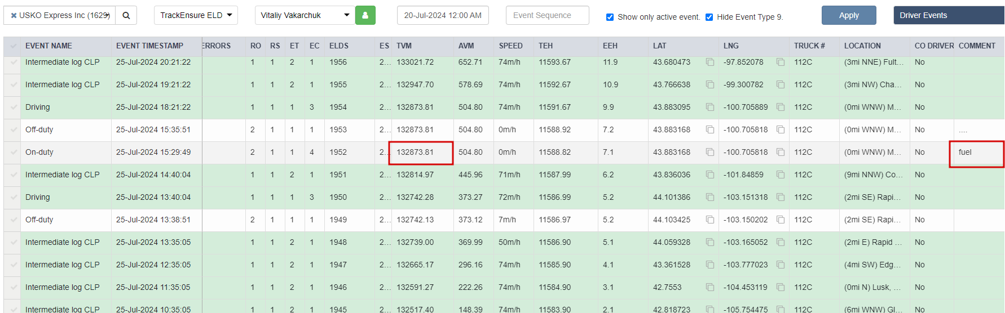Copy longitude -99.300782 using its copy icon
Viewport: 1005px width, 313px height.
781,84
